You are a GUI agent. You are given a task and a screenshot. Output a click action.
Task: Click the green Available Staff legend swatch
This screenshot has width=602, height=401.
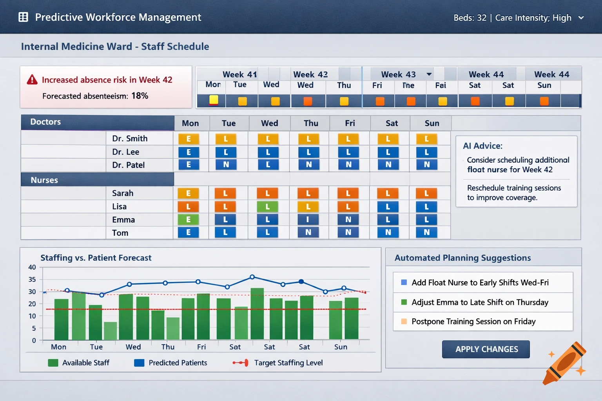53,363
